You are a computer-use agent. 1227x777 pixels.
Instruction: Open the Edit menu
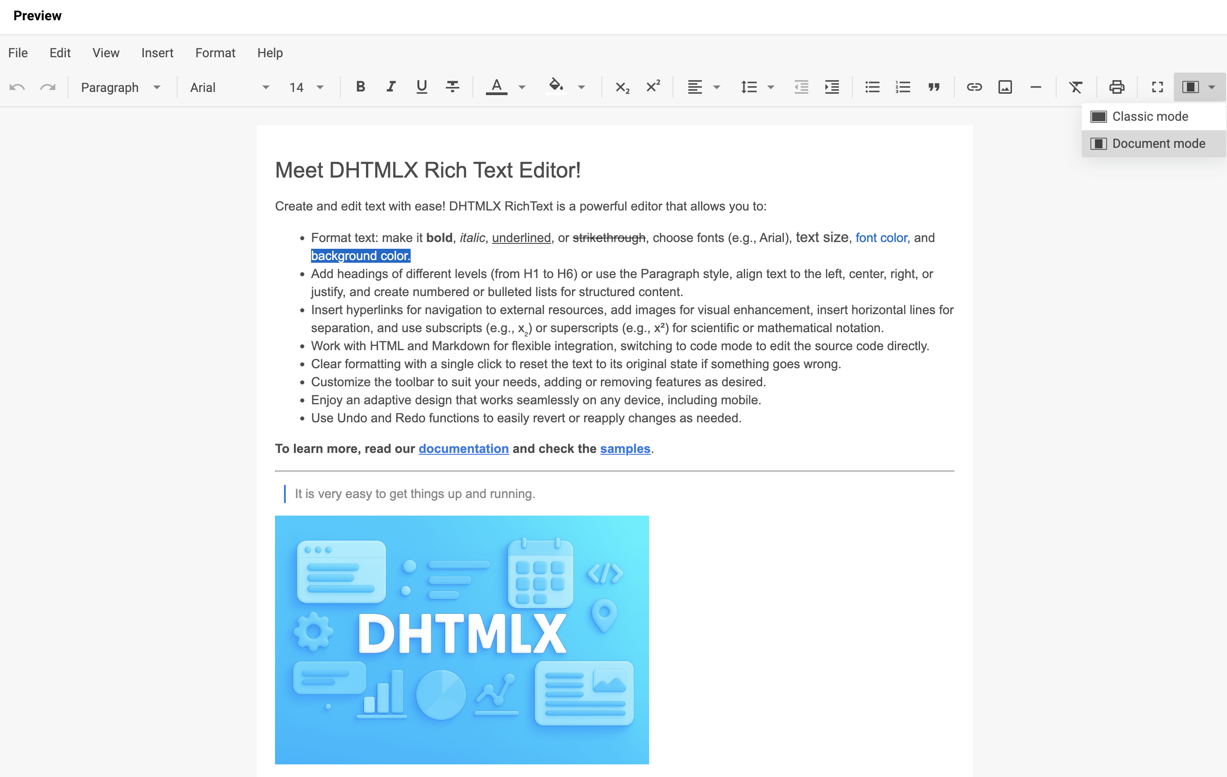coord(60,53)
